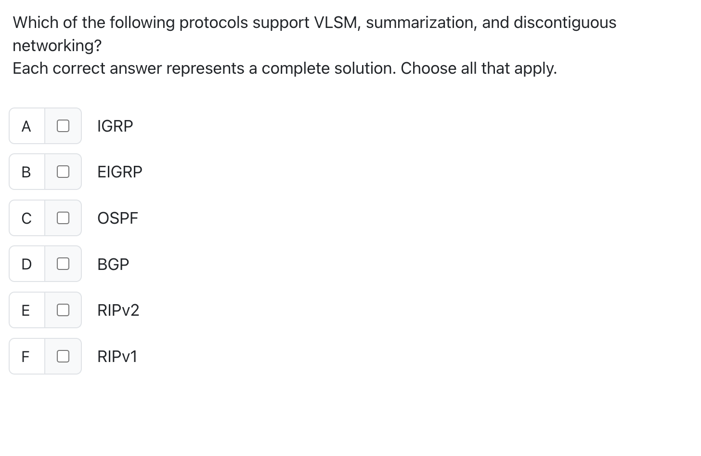Screen dimensions: 701x456
Task: Click the letter F label
Action: point(26,356)
